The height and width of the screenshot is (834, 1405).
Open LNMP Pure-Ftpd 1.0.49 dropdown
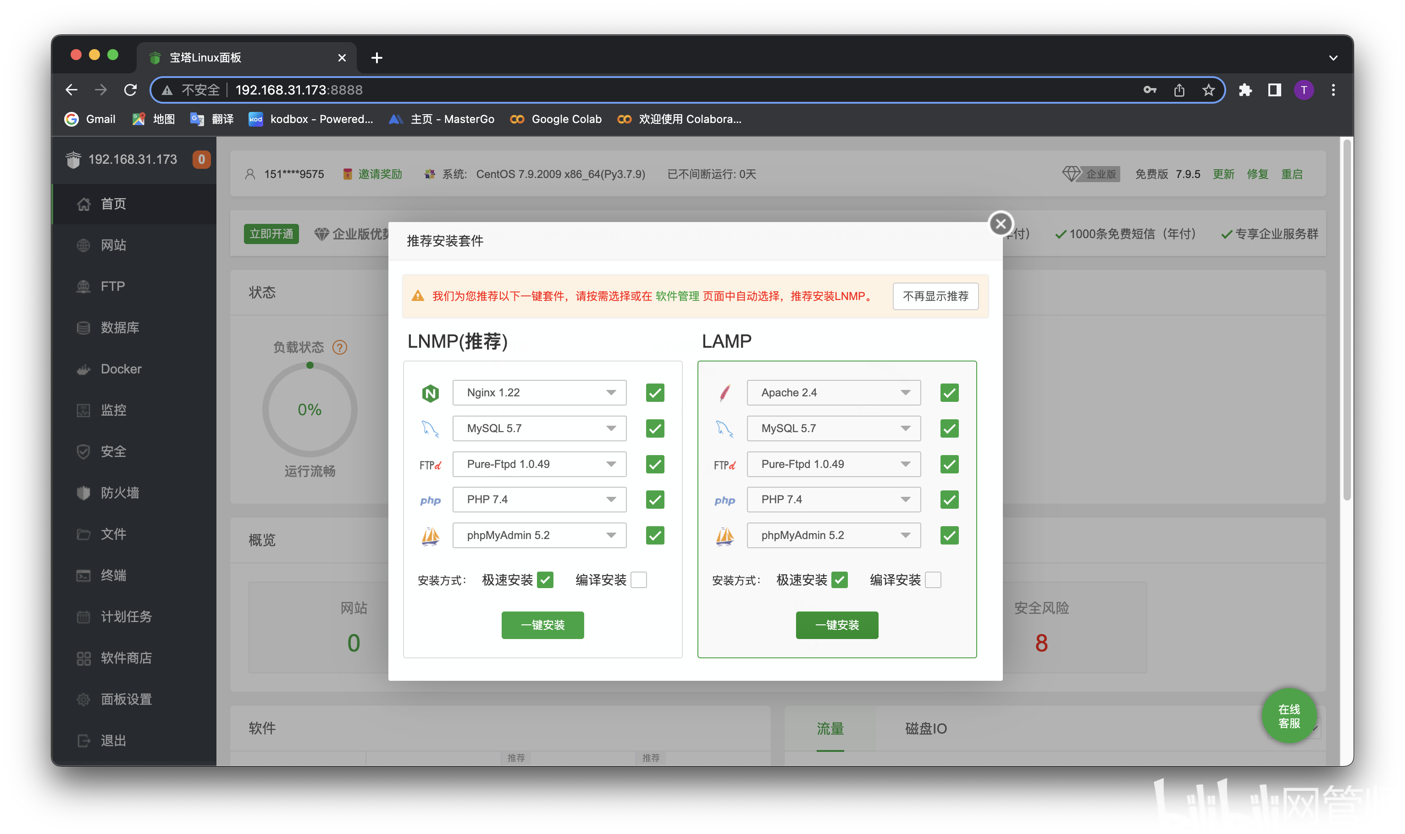539,465
